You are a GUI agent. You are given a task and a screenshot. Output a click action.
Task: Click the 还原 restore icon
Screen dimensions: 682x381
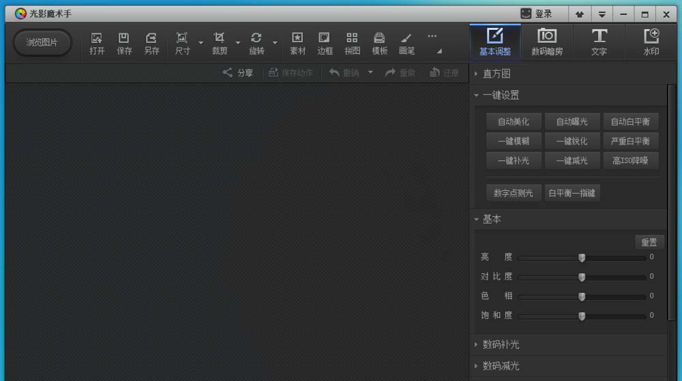point(434,72)
